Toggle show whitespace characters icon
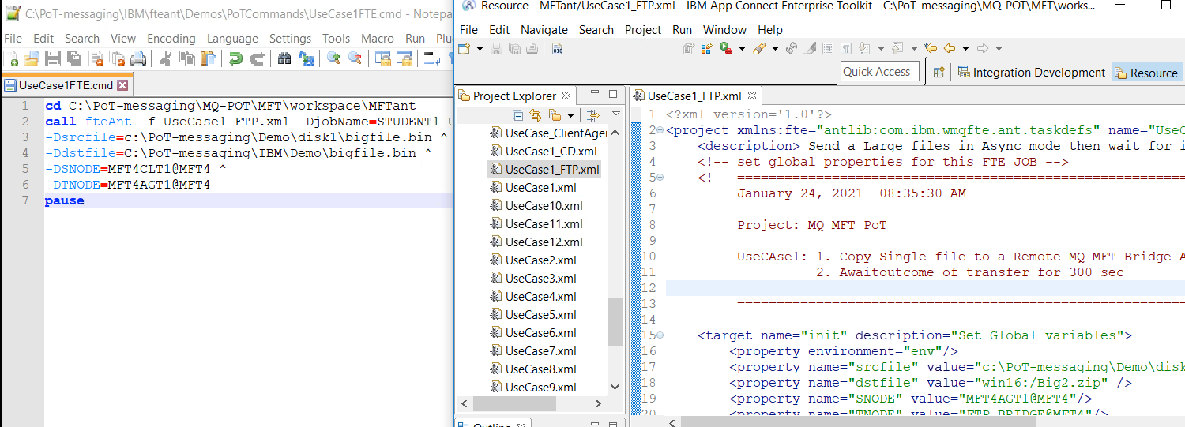 click(845, 48)
